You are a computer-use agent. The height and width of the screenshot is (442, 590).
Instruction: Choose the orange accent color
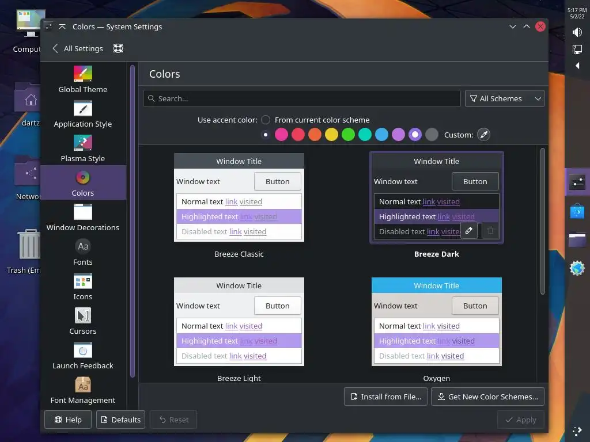315,135
